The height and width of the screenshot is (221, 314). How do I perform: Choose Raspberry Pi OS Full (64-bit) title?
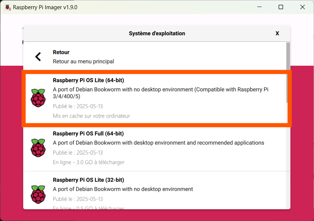pos(88,133)
